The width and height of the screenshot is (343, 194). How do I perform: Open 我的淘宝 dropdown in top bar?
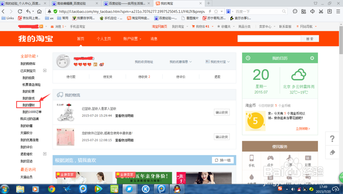pos(180,26)
